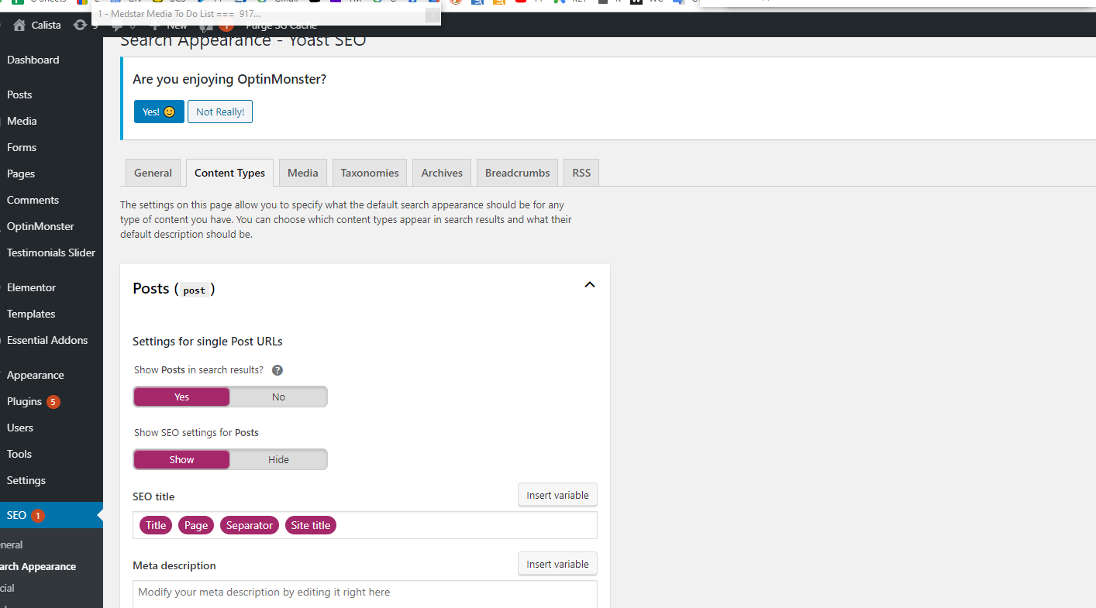Open Insert variable for Meta description
Screen dimensions: 1096x608
coord(557,564)
